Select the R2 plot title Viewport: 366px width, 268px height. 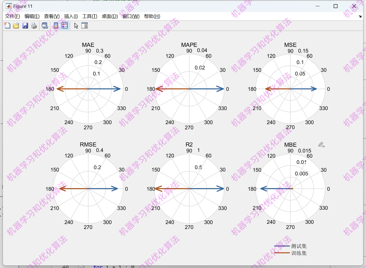[x=189, y=144]
